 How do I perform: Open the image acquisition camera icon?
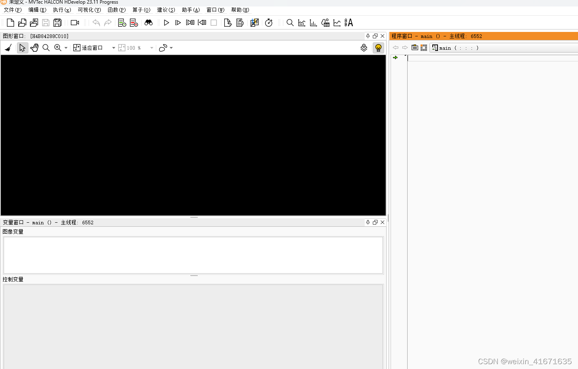75,23
